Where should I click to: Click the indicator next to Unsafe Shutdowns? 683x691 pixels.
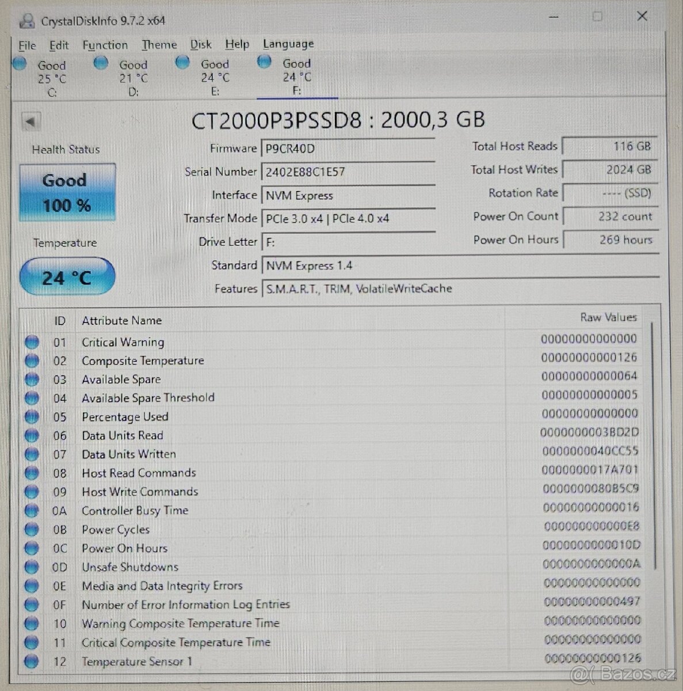point(32,567)
